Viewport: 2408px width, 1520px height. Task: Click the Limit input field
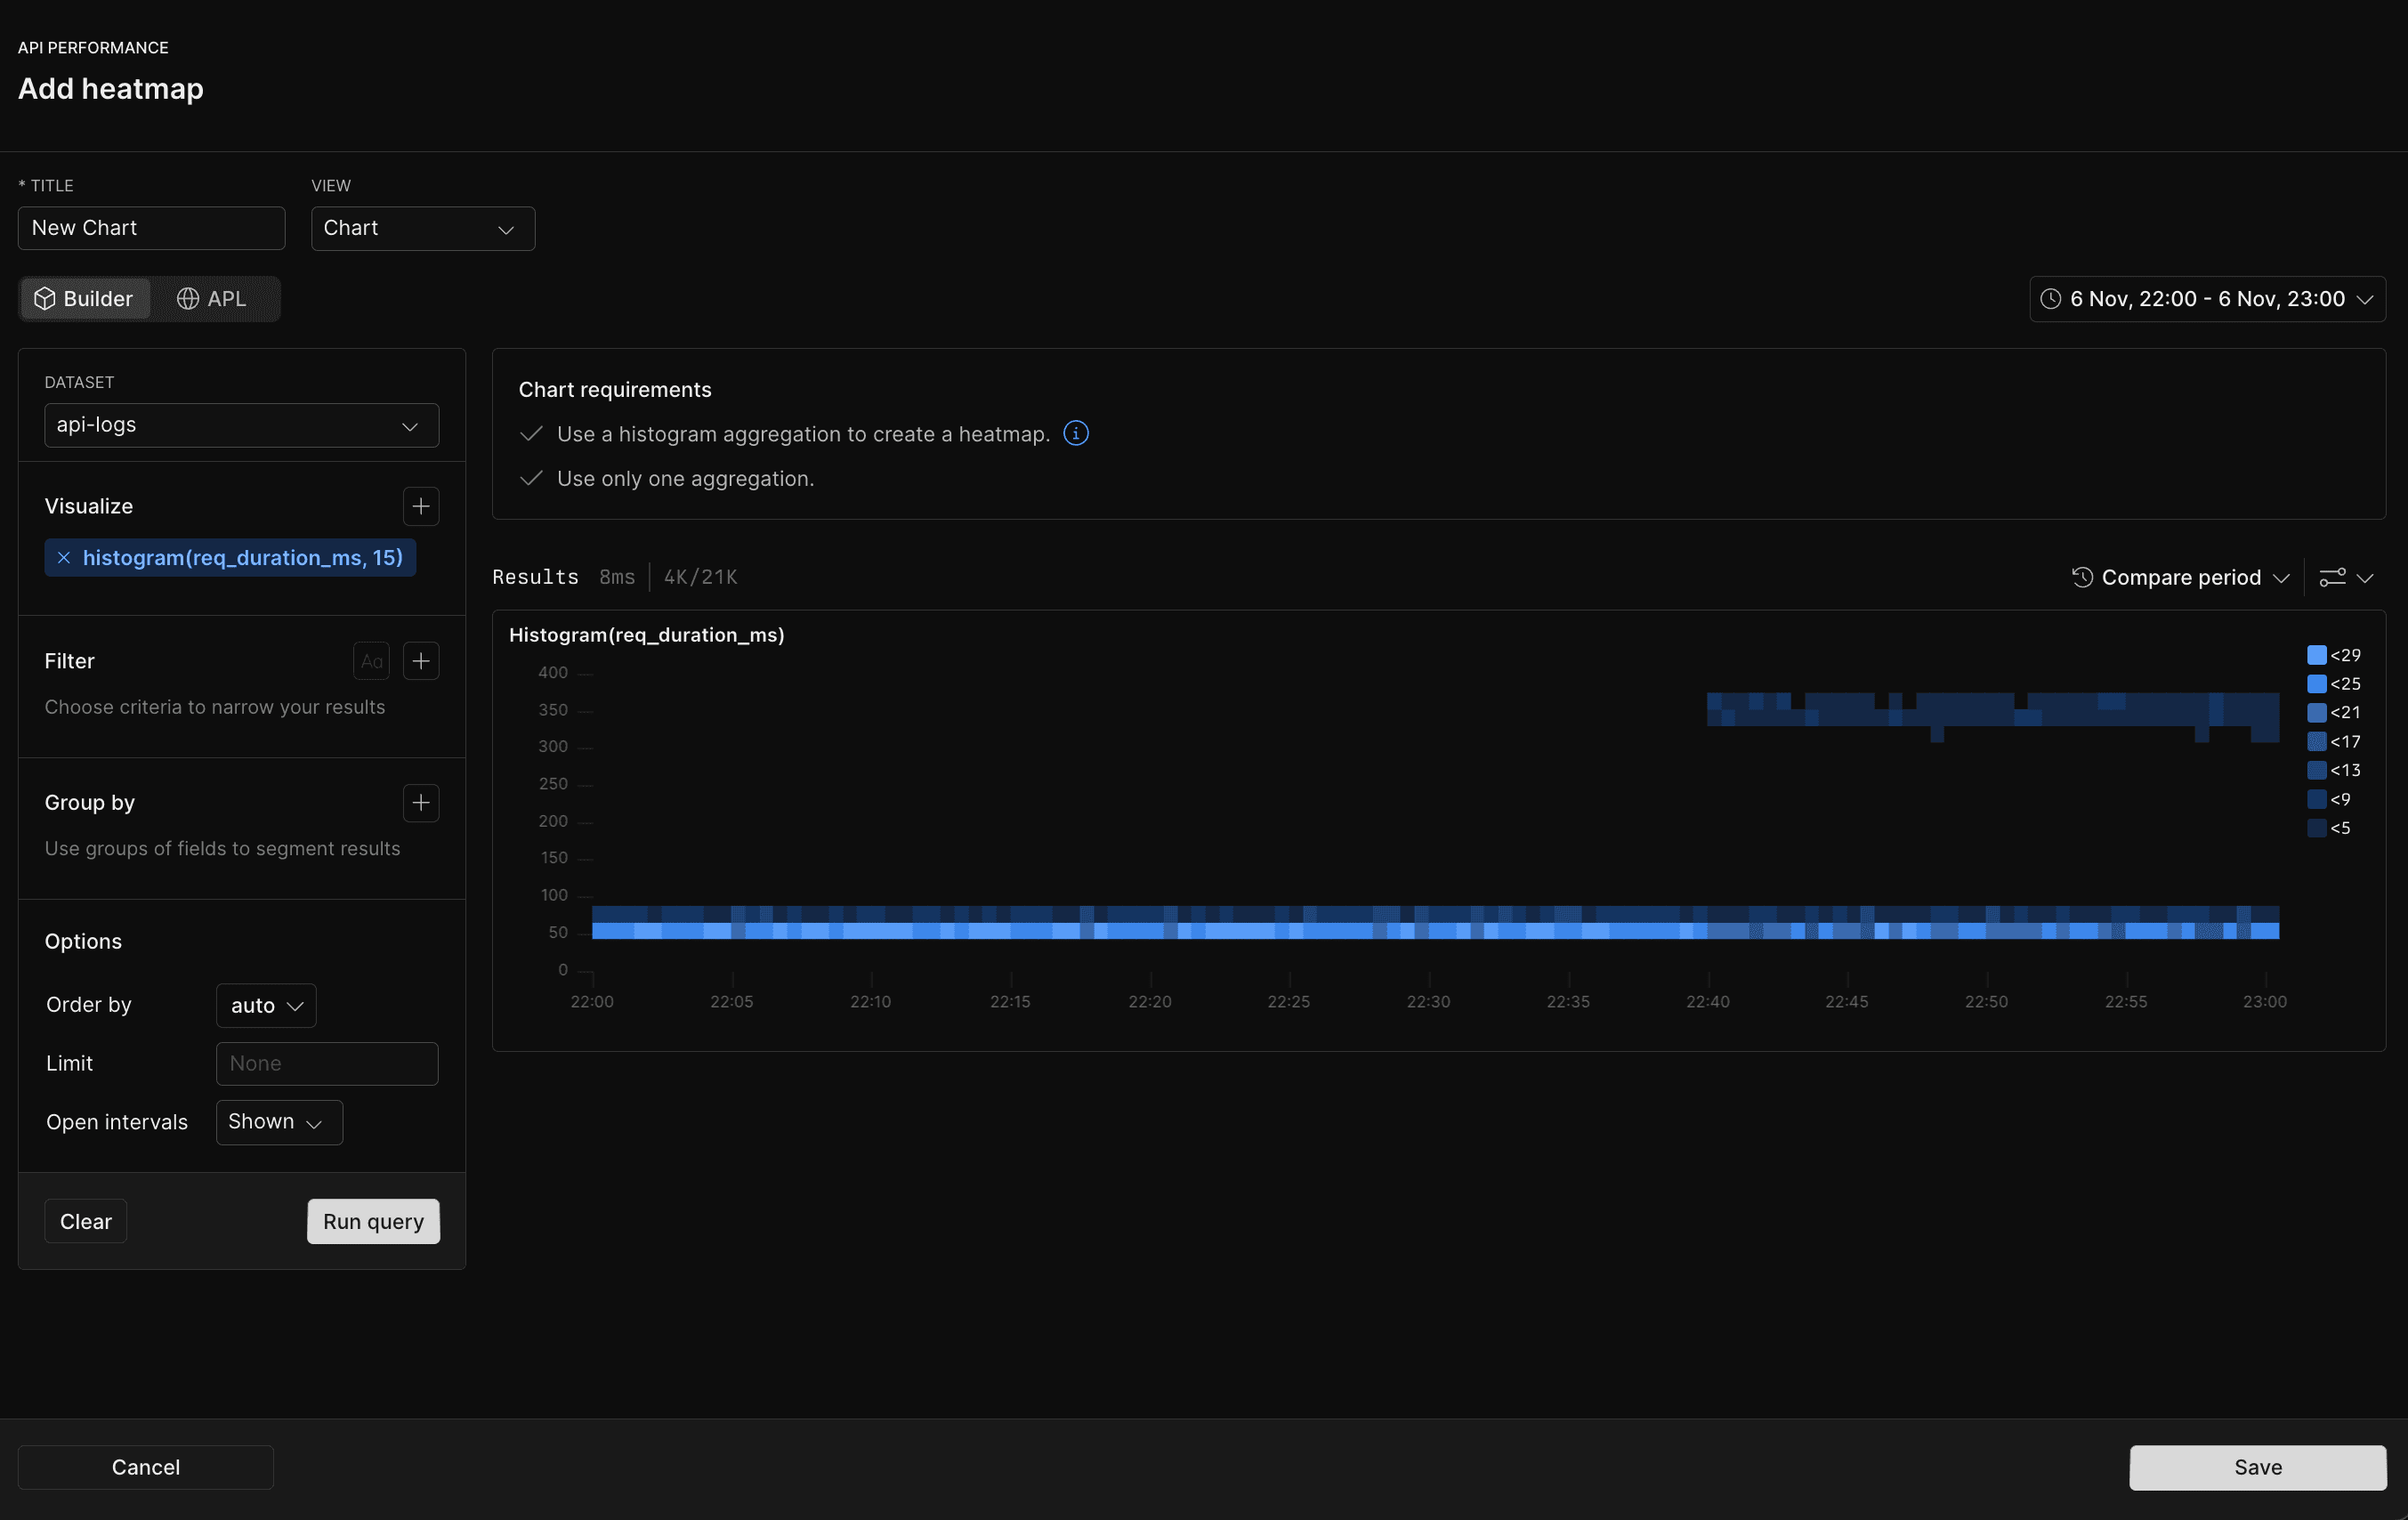click(x=327, y=1064)
